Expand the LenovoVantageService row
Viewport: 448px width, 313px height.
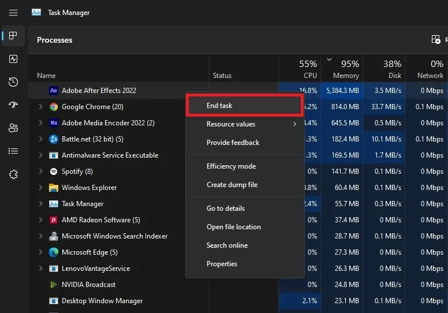tap(40, 269)
